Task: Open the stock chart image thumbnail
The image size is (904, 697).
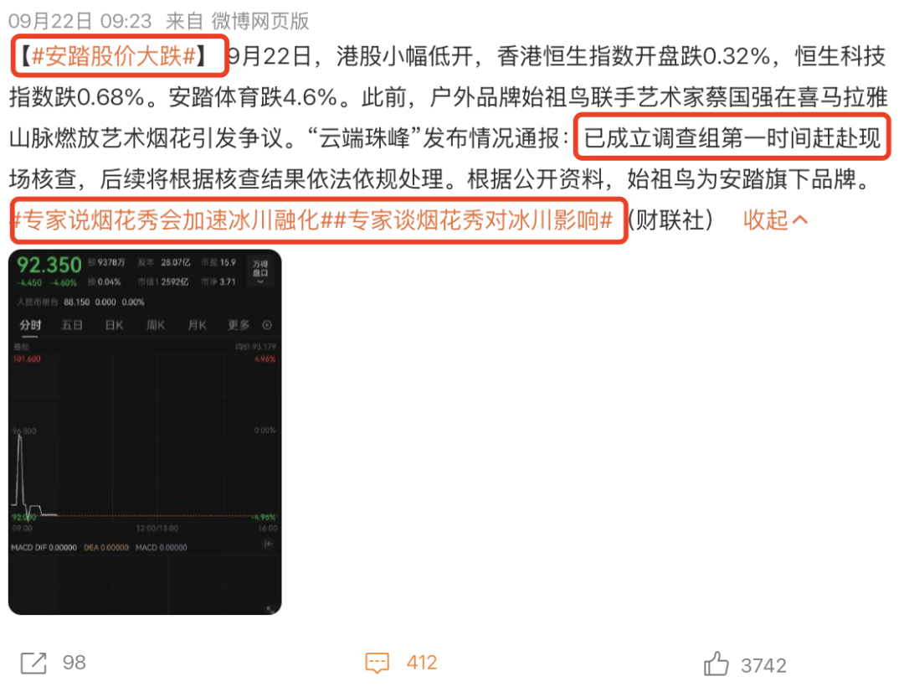Action: pyautogui.click(x=145, y=432)
